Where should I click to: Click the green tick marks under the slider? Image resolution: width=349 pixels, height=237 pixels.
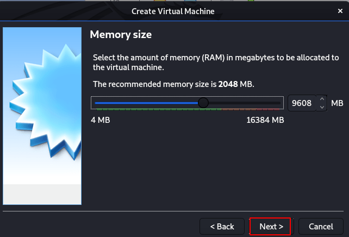tap(159, 109)
